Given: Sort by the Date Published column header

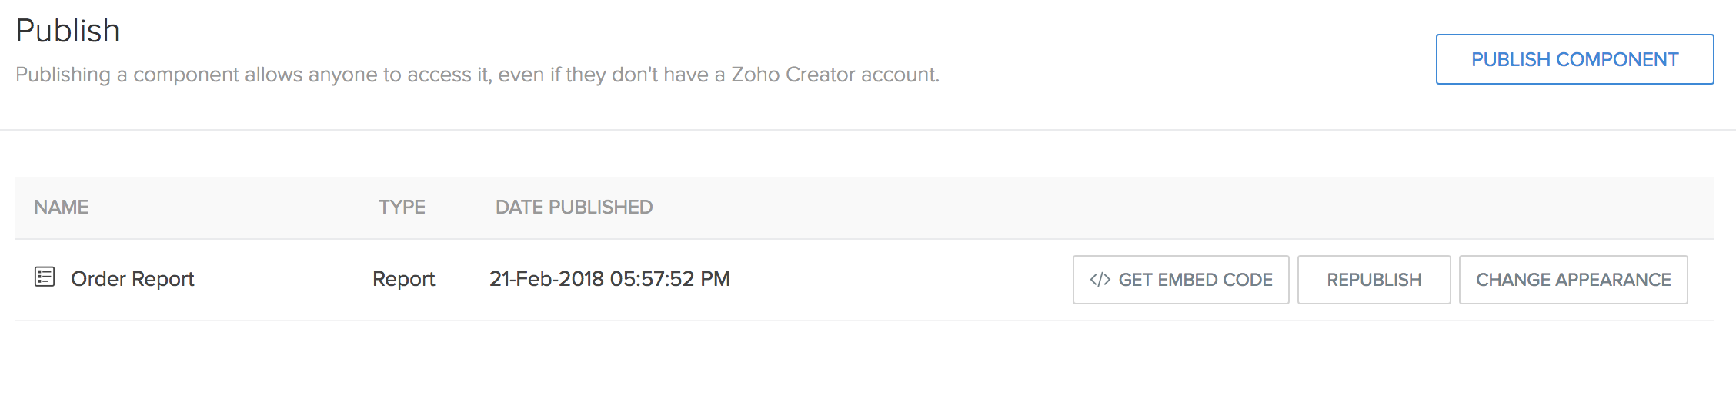Looking at the screenshot, I should coord(574,207).
